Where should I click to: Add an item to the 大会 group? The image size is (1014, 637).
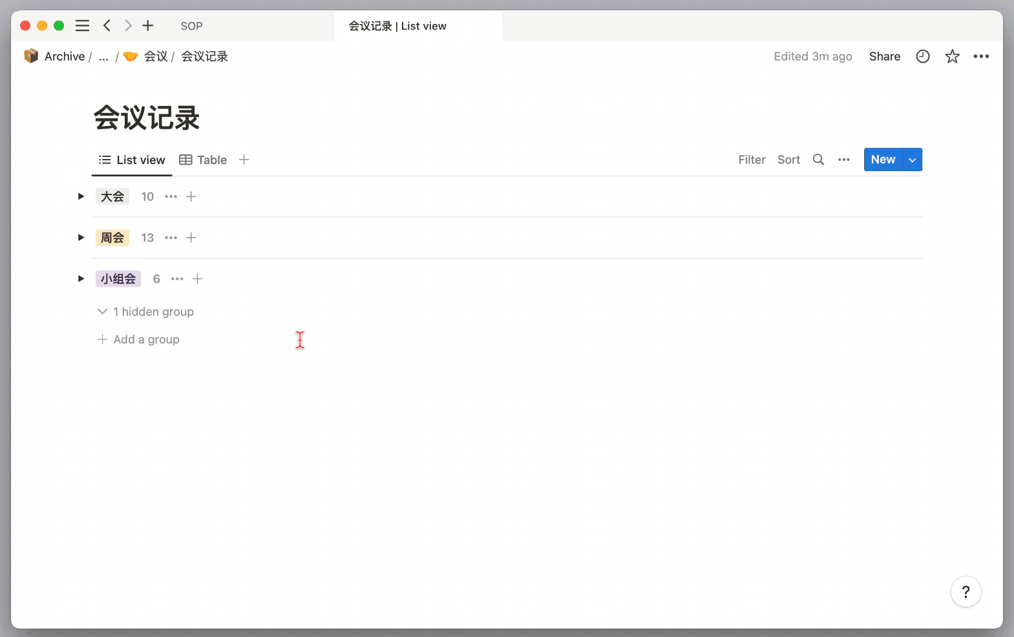(x=191, y=196)
